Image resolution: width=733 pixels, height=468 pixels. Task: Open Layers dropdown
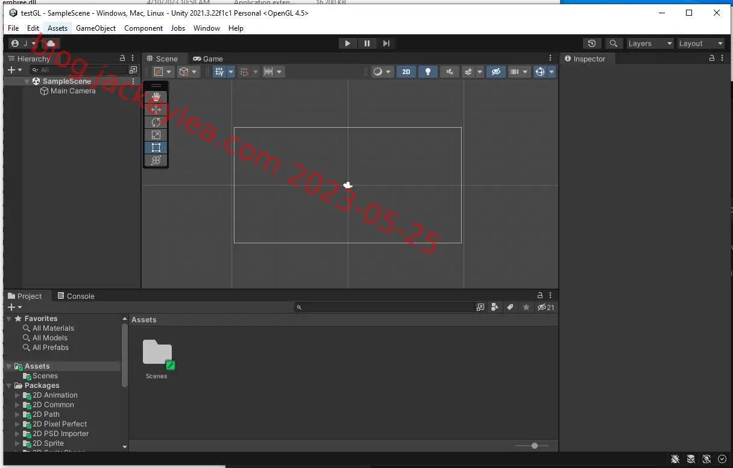click(649, 43)
